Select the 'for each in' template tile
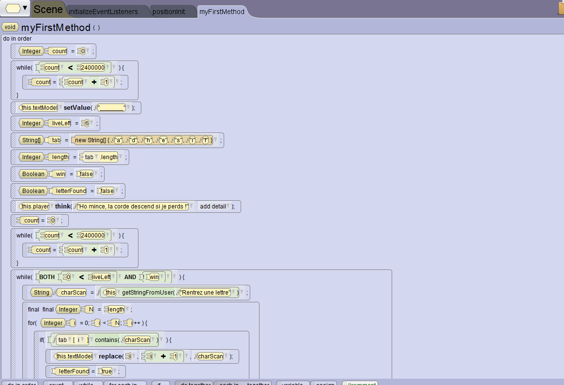 coord(125,383)
